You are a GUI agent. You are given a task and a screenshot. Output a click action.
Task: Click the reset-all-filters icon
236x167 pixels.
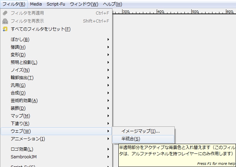(x=5, y=29)
